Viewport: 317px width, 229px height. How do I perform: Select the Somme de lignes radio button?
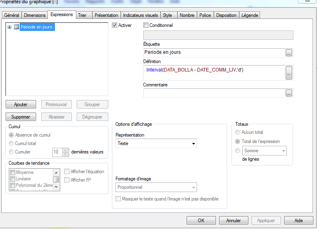click(238, 151)
